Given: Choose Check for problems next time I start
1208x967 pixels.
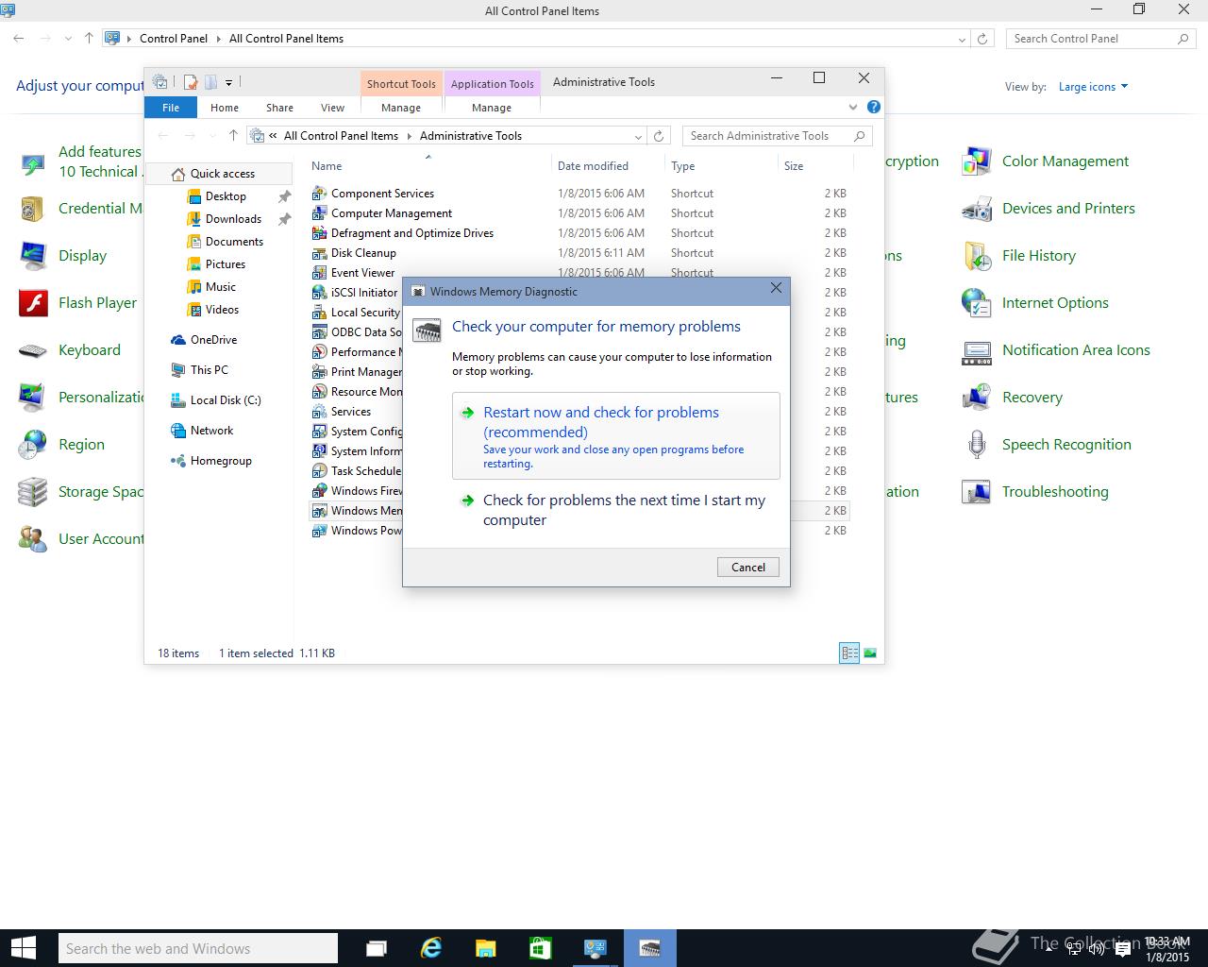Looking at the screenshot, I should [616, 510].
